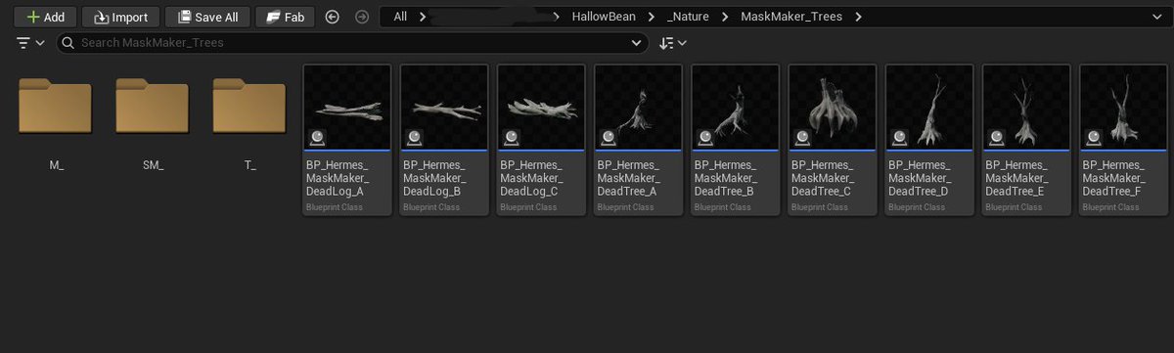This screenshot has height=353, width=1174.
Task: Open the Fab button
Action: [x=285, y=17]
